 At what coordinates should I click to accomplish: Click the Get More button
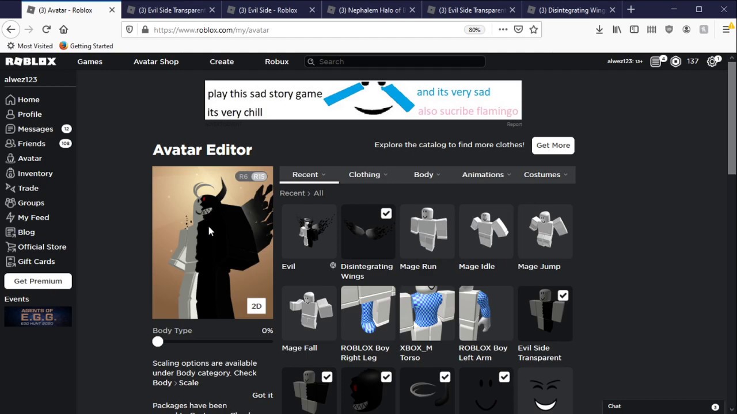[x=553, y=145]
